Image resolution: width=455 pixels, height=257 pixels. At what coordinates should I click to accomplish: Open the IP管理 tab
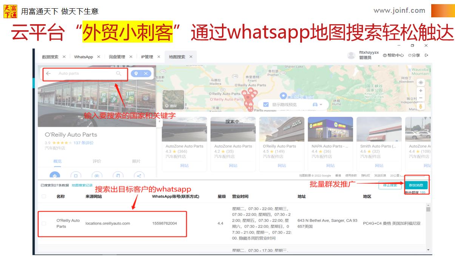coord(147,57)
